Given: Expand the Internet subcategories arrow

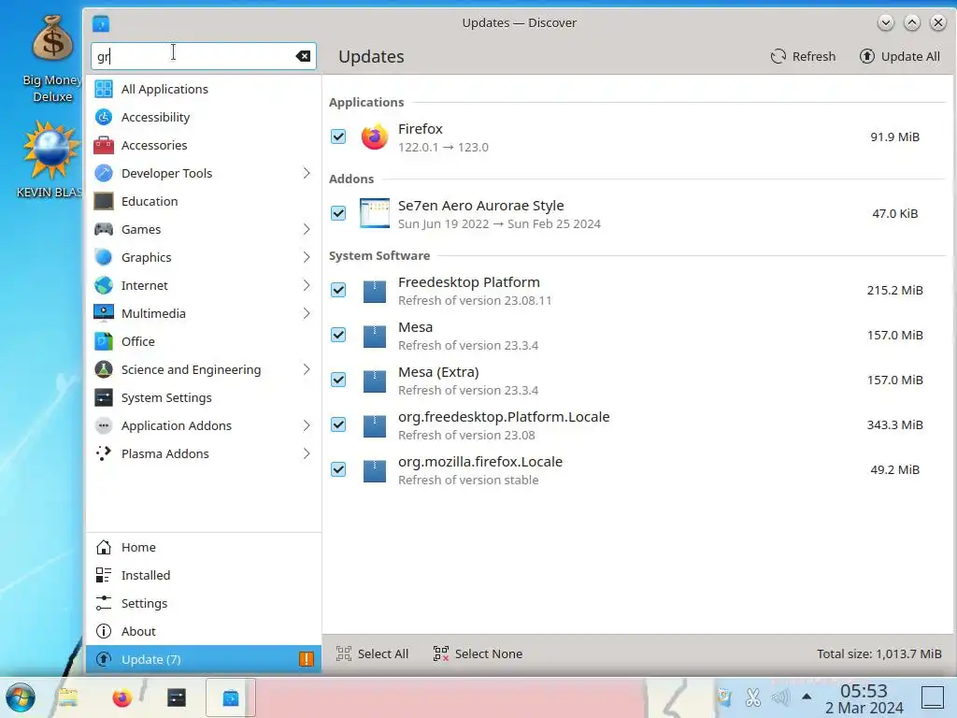Looking at the screenshot, I should (x=307, y=286).
